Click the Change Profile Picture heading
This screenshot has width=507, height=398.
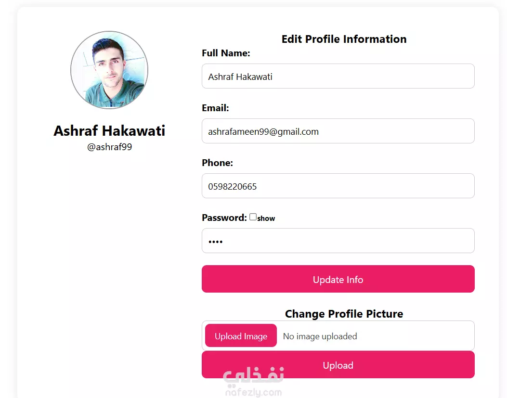[x=344, y=314]
